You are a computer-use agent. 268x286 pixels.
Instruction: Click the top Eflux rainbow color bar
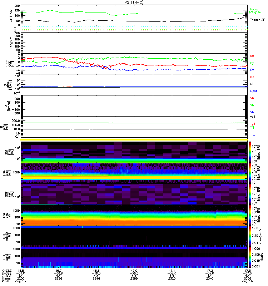[250, 152]
